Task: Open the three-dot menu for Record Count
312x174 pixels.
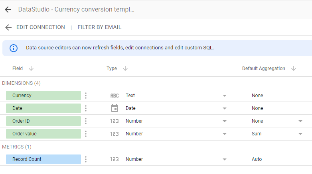Action: (x=86, y=159)
